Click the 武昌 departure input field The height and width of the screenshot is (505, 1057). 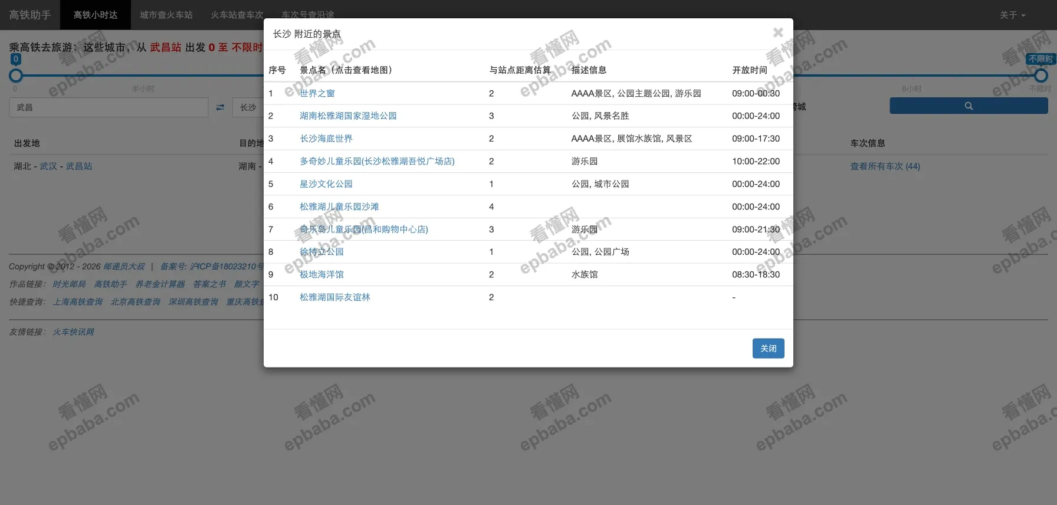pos(109,107)
